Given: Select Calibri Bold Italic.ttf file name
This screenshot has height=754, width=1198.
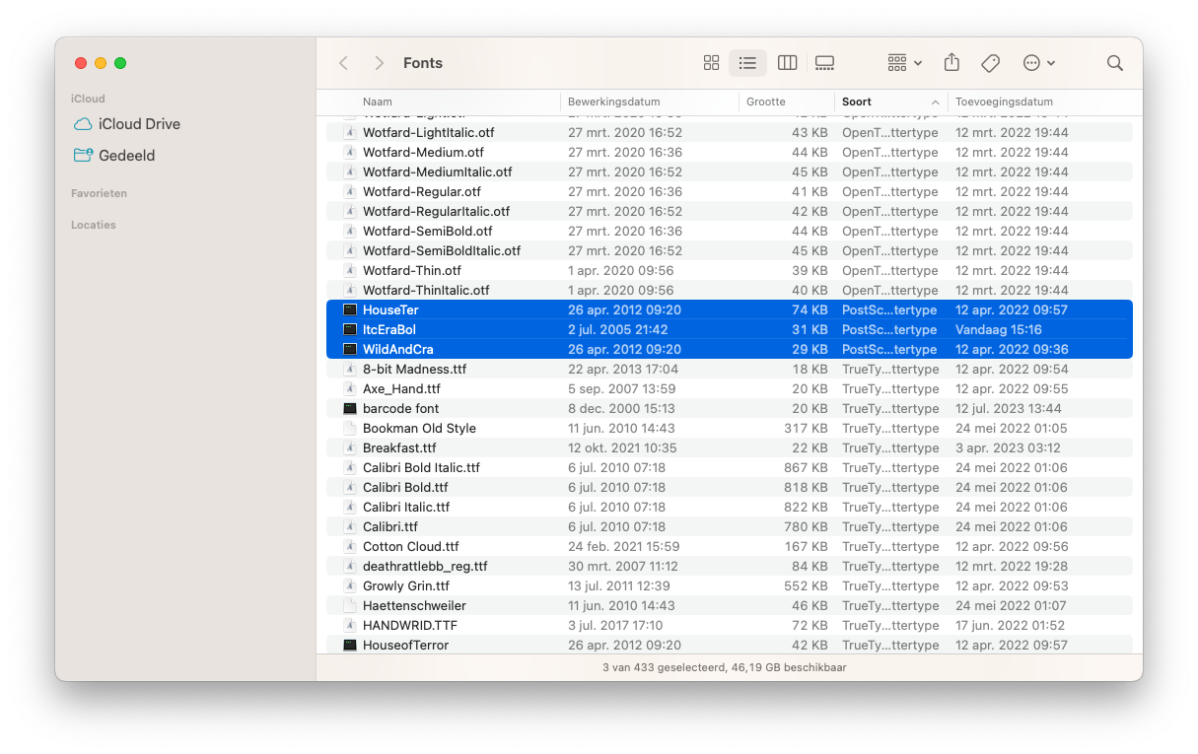Looking at the screenshot, I should tap(421, 467).
